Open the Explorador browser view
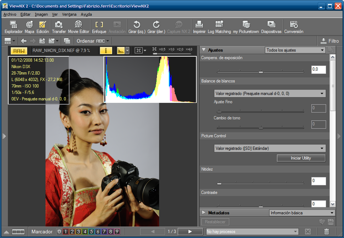The width and height of the screenshot is (344, 238). click(13, 27)
